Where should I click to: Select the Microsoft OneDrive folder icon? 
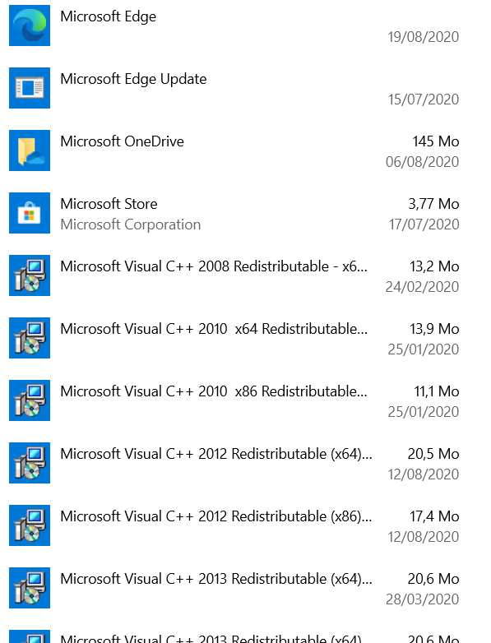[x=30, y=150]
